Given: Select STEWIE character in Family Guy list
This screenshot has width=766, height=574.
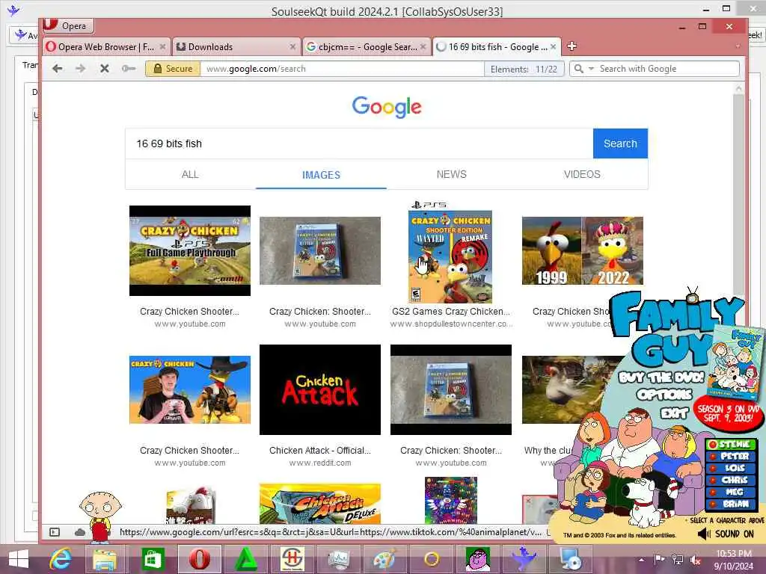Looking at the screenshot, I should (731, 444).
